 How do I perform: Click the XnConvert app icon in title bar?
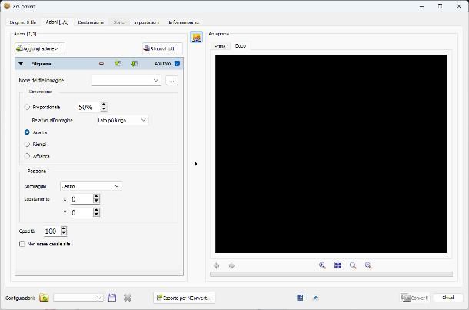point(7,6)
